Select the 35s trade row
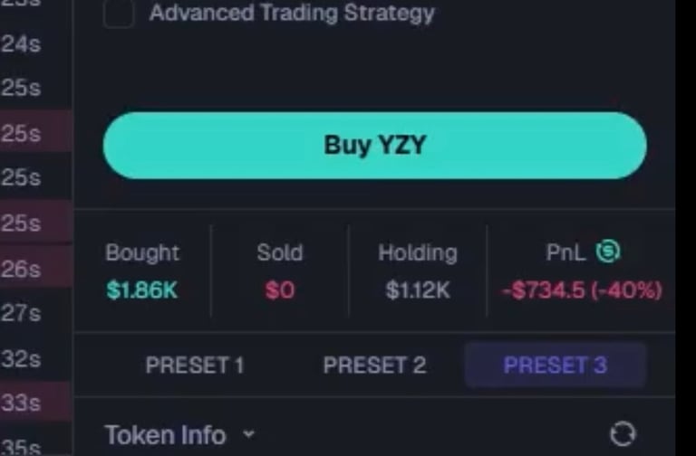 tap(21, 446)
